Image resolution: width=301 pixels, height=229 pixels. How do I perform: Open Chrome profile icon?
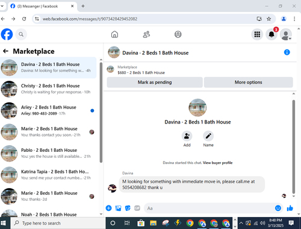coord(284,19)
